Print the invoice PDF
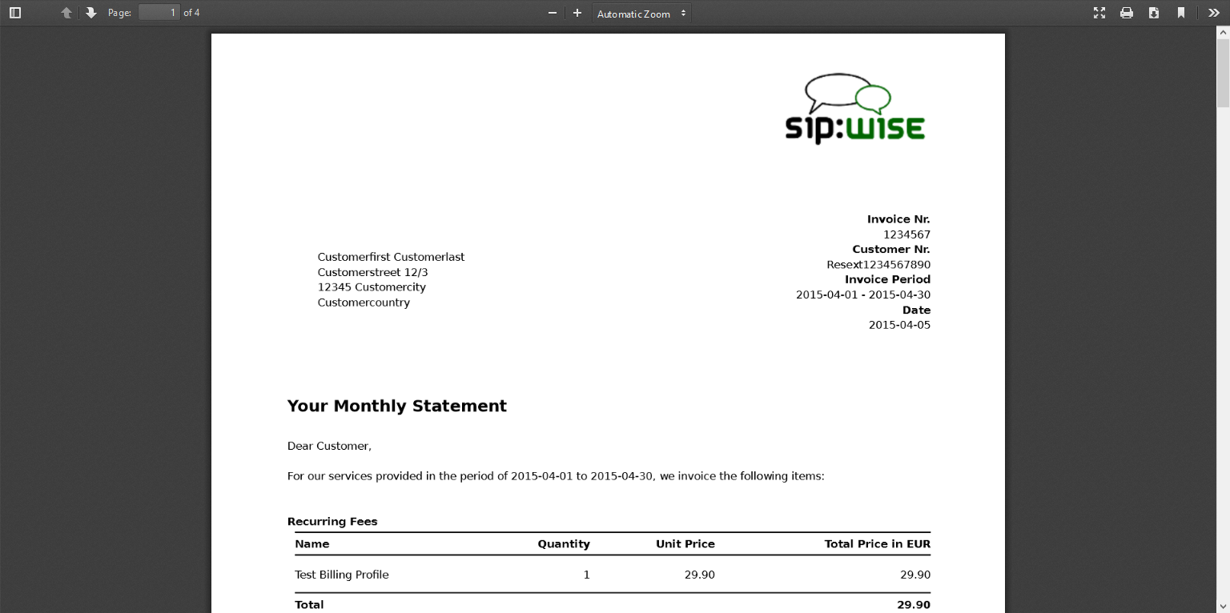 (x=1127, y=13)
